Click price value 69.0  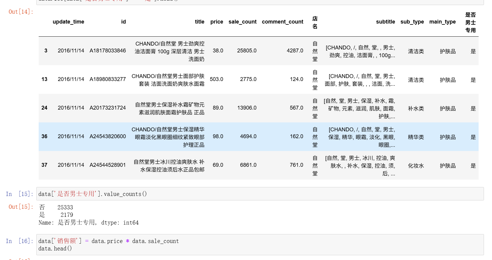point(218,165)
